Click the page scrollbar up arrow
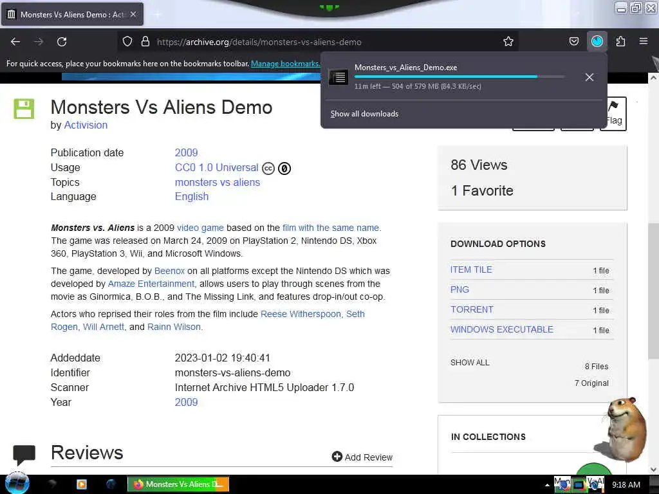 pos(653,78)
